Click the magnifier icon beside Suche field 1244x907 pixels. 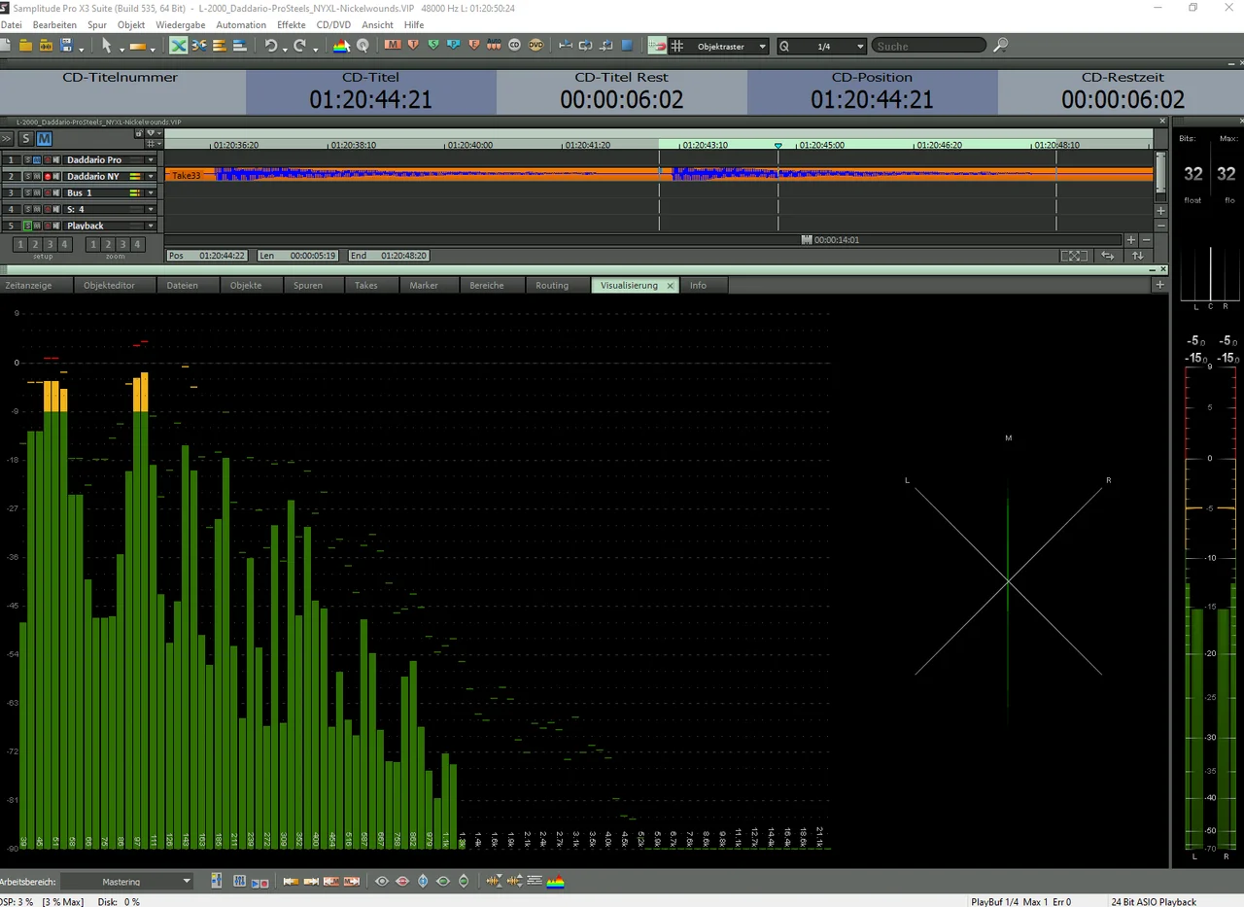click(1001, 46)
